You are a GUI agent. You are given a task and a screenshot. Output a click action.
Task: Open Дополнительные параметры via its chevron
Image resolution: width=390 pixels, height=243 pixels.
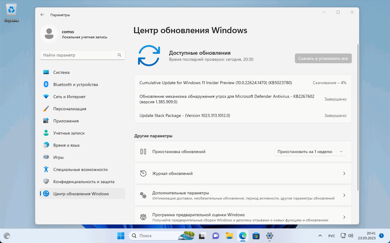[344, 195]
